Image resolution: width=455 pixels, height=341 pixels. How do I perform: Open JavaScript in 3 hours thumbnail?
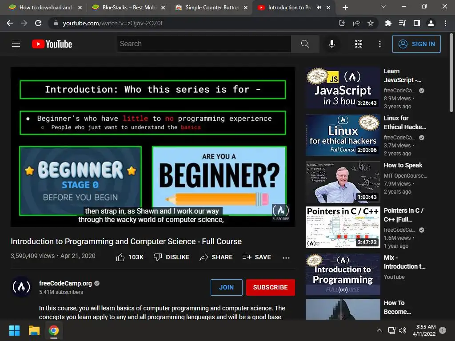point(343,88)
